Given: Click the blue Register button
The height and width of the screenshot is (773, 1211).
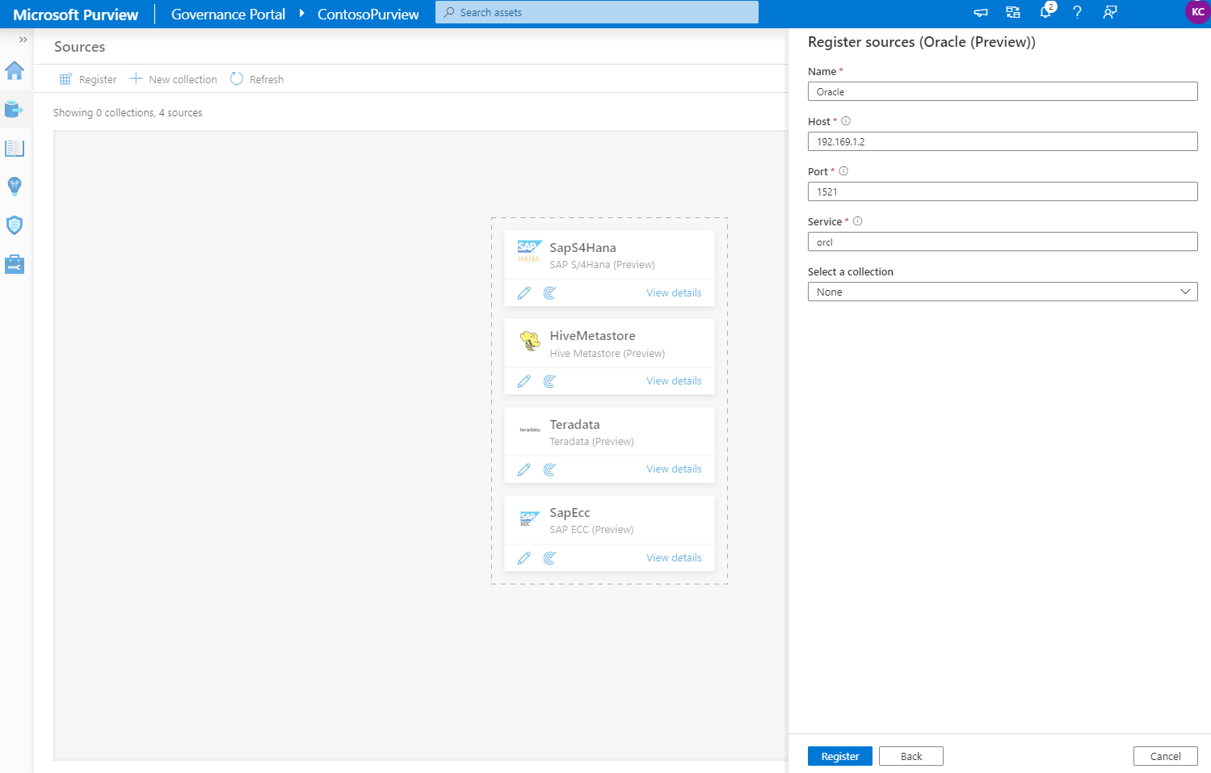Looking at the screenshot, I should (x=840, y=756).
